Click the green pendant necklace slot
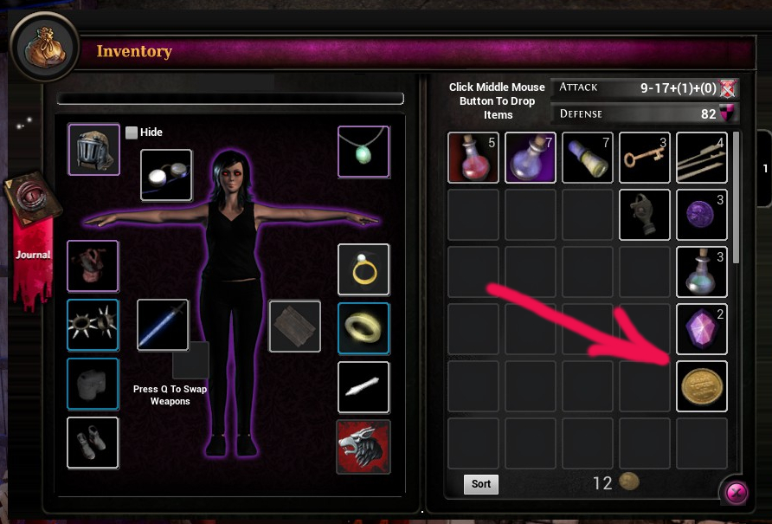The height and width of the screenshot is (524, 772). pyautogui.click(x=363, y=152)
